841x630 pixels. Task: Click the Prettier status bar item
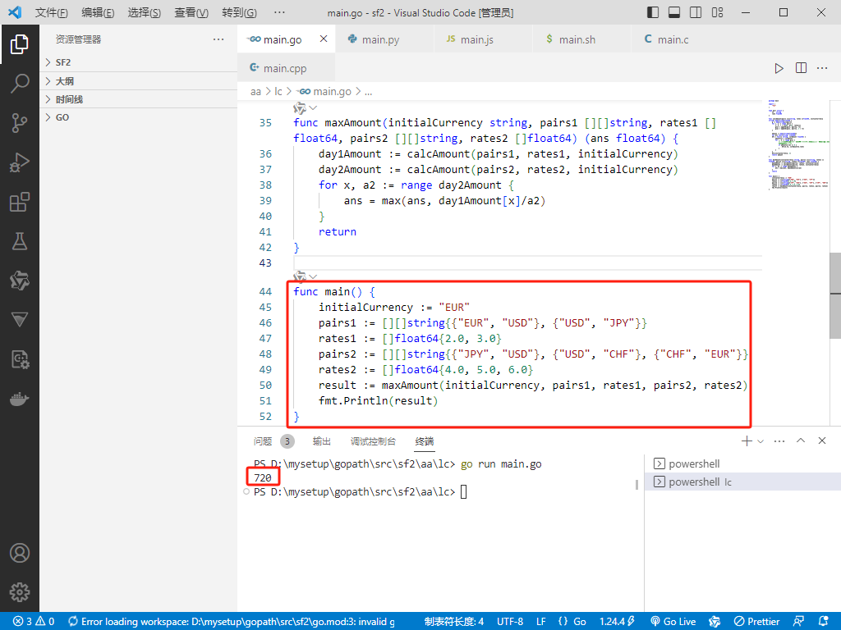756,622
